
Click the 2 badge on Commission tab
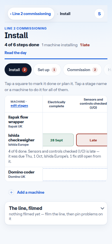pyautogui.click(x=95, y=70)
